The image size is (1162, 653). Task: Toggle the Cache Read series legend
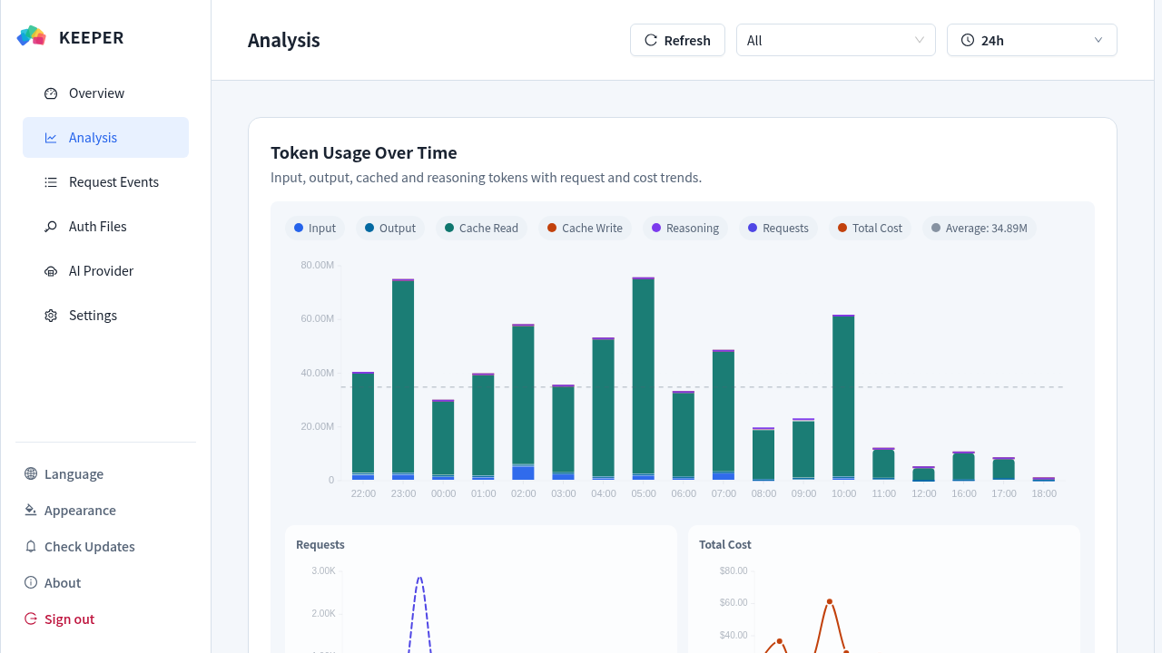(x=481, y=228)
